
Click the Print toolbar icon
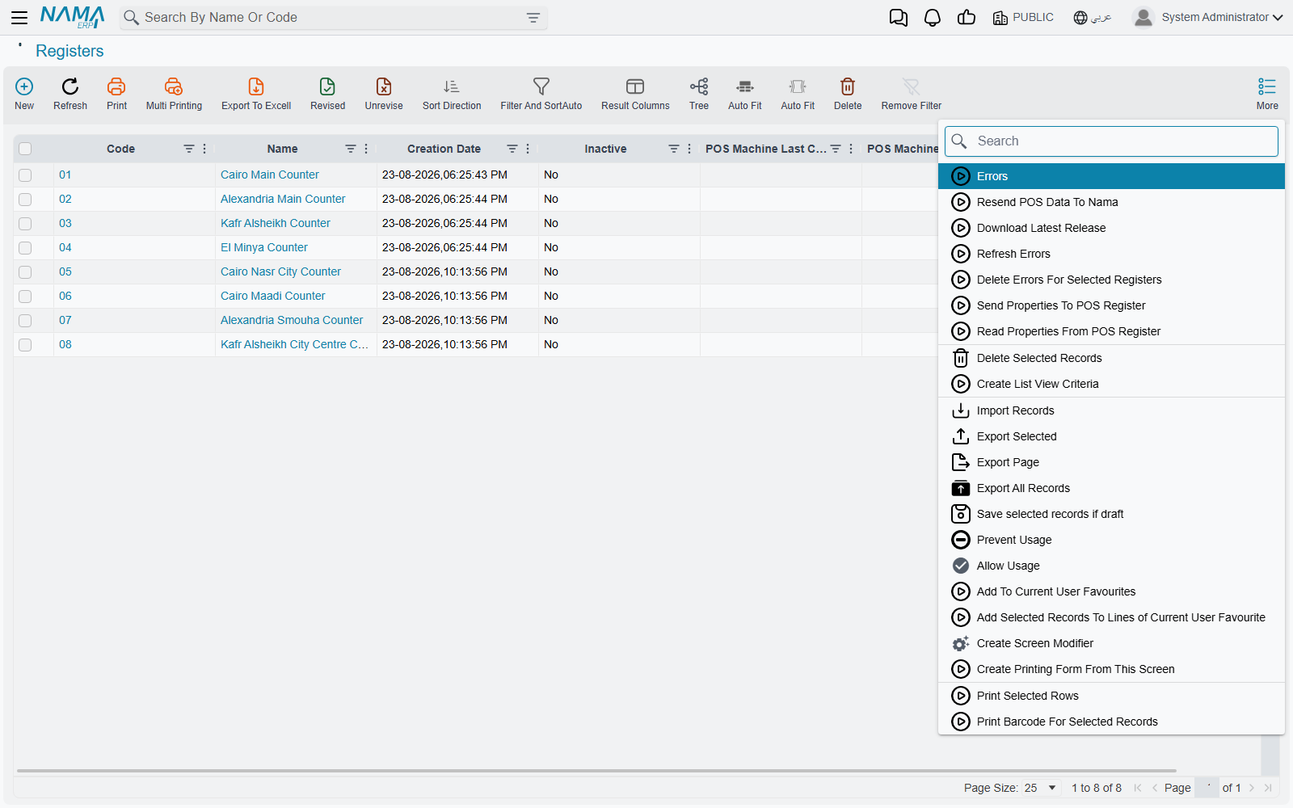tap(116, 94)
